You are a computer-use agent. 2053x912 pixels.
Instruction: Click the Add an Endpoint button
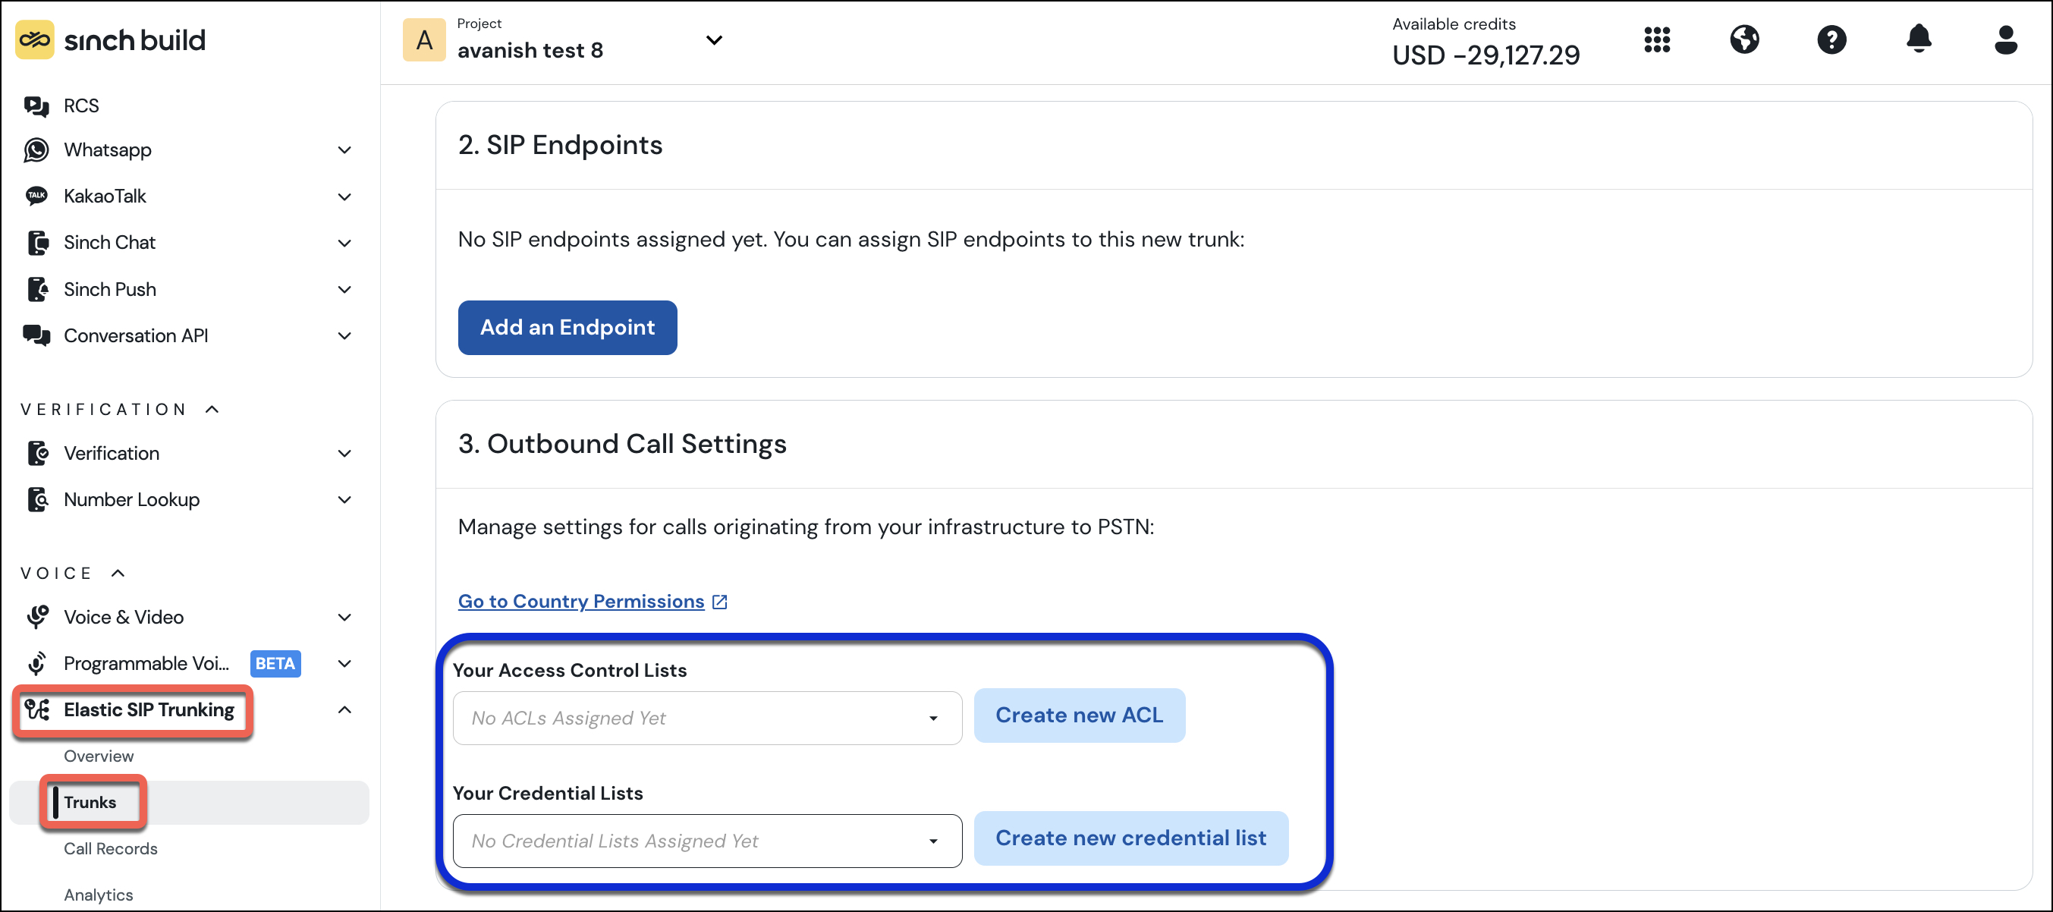coord(567,328)
